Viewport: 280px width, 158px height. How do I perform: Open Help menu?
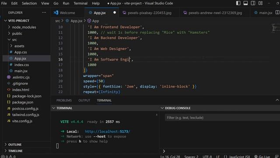tap(96, 3)
